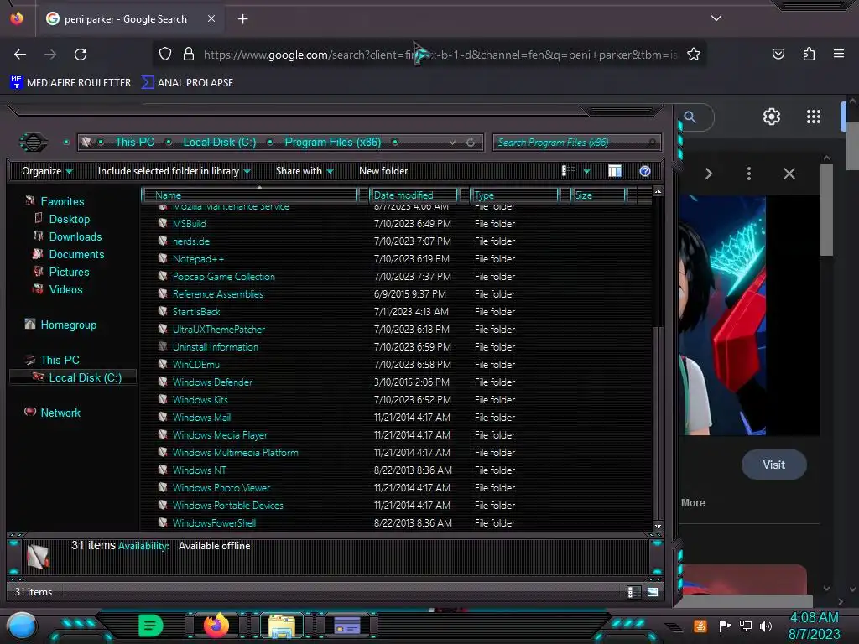Select the UltraUXThemePatcher folder
The width and height of the screenshot is (859, 644).
(219, 329)
